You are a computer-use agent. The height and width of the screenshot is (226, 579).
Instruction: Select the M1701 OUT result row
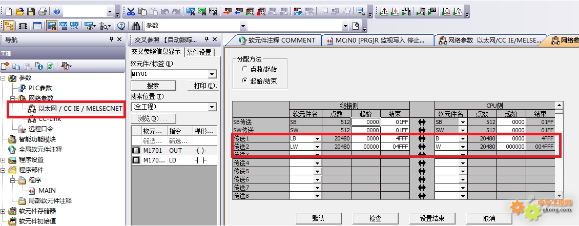click(174, 150)
